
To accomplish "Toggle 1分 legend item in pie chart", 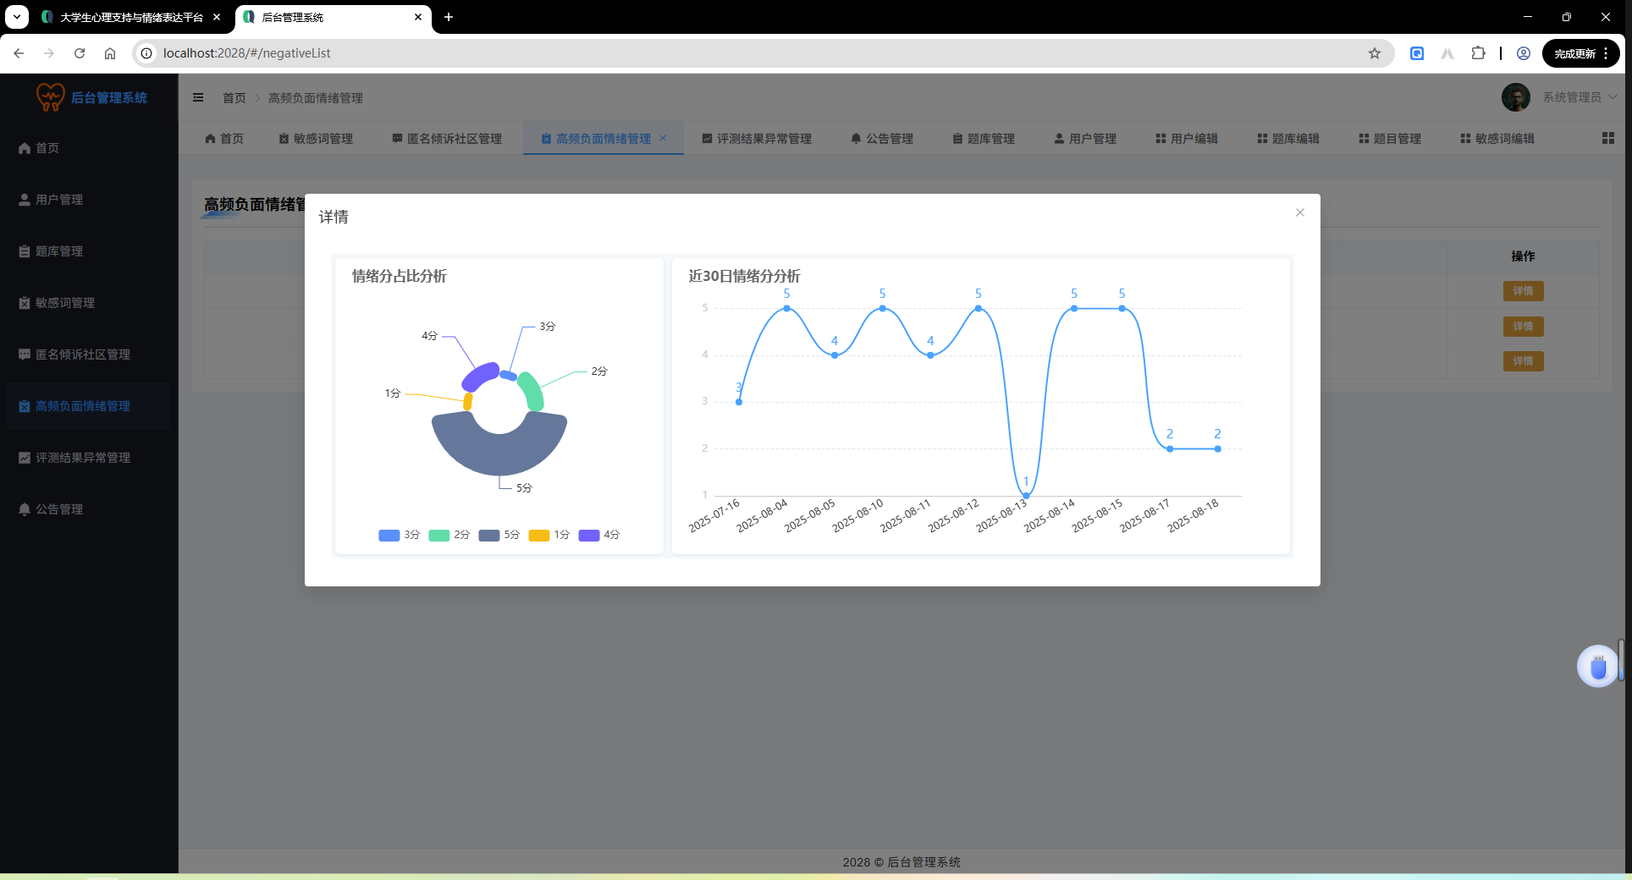I will click(x=549, y=535).
